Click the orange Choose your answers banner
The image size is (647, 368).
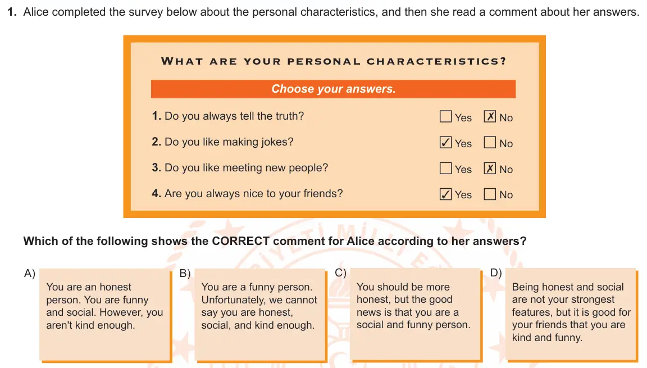pos(334,89)
